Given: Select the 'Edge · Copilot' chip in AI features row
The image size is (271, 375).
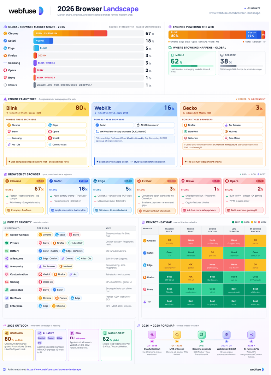Looking at the screenshot, I should coord(48,258).
